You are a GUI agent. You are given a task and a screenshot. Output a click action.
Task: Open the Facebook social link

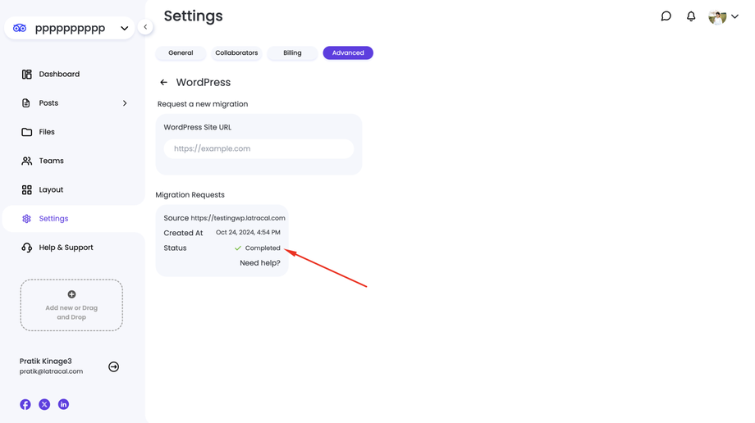25,404
